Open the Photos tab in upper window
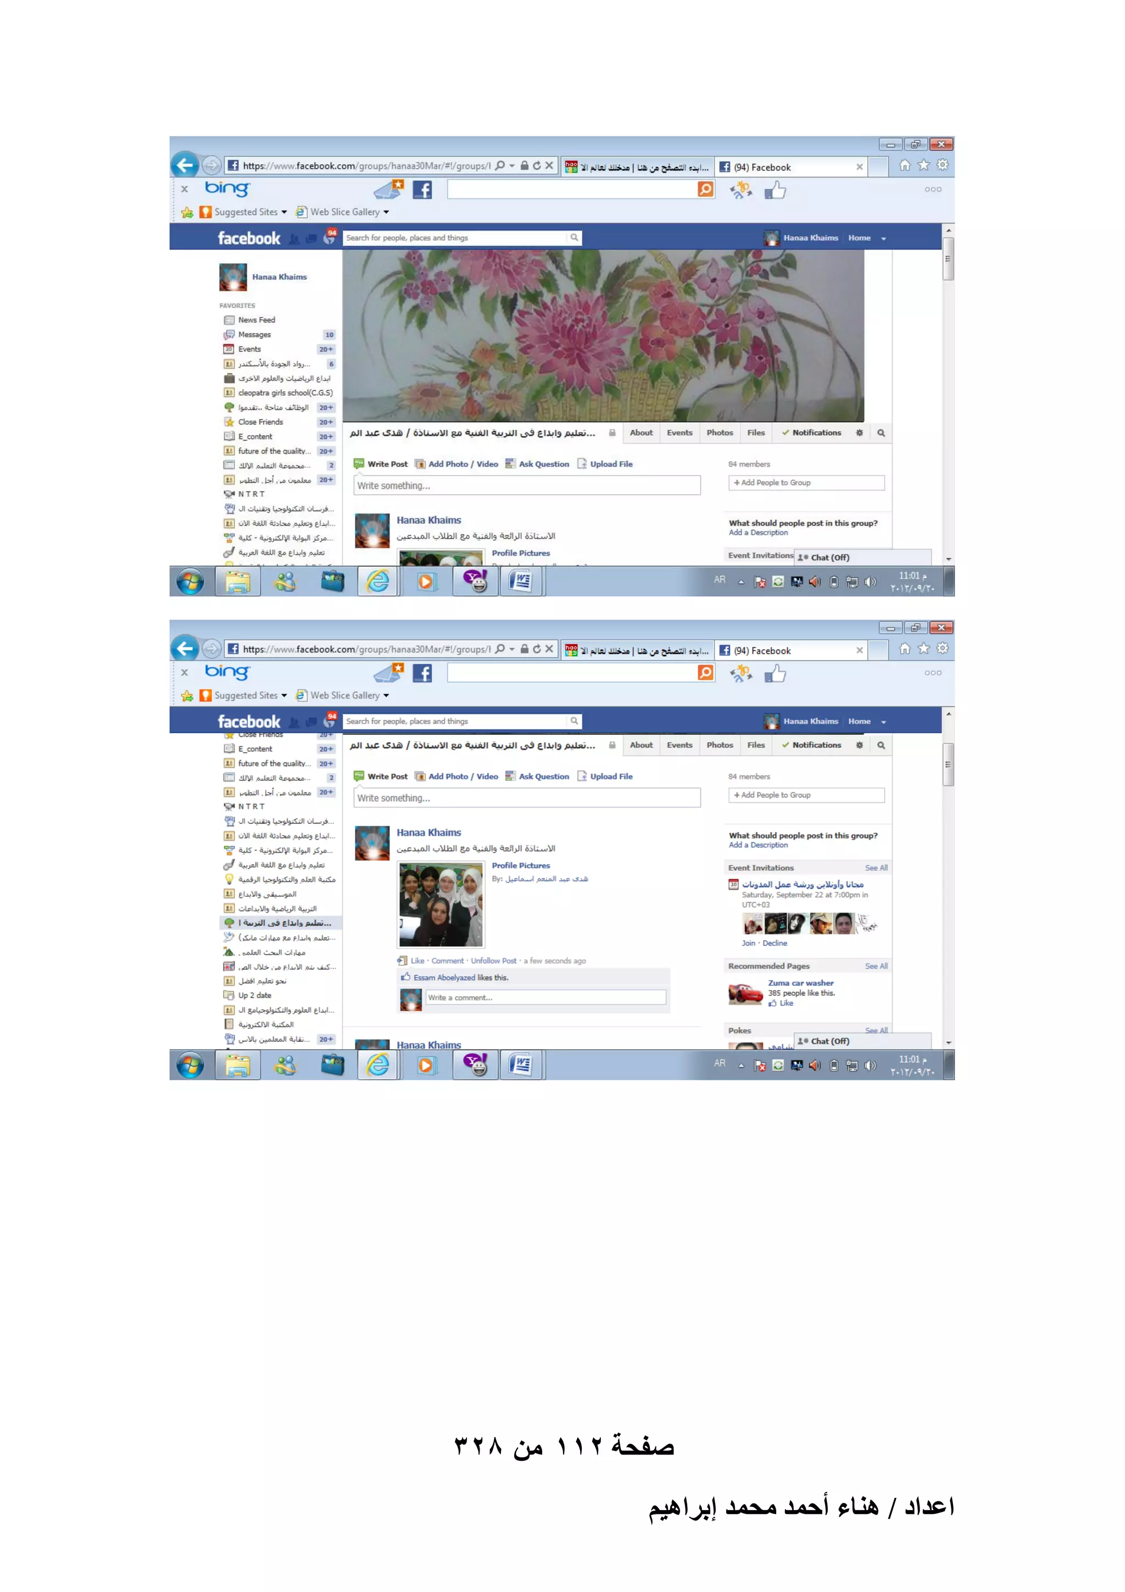 click(720, 432)
